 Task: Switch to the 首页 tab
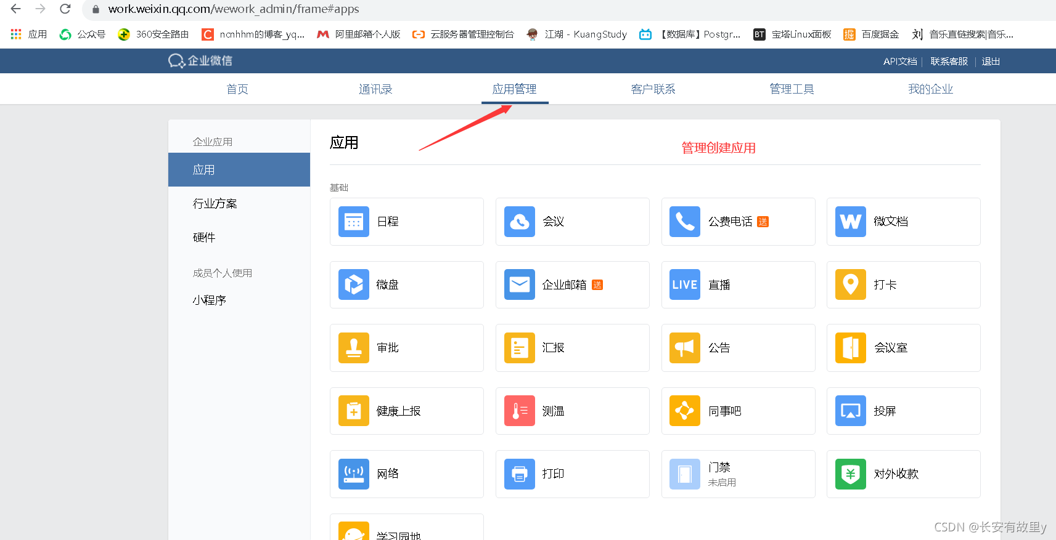(x=237, y=89)
